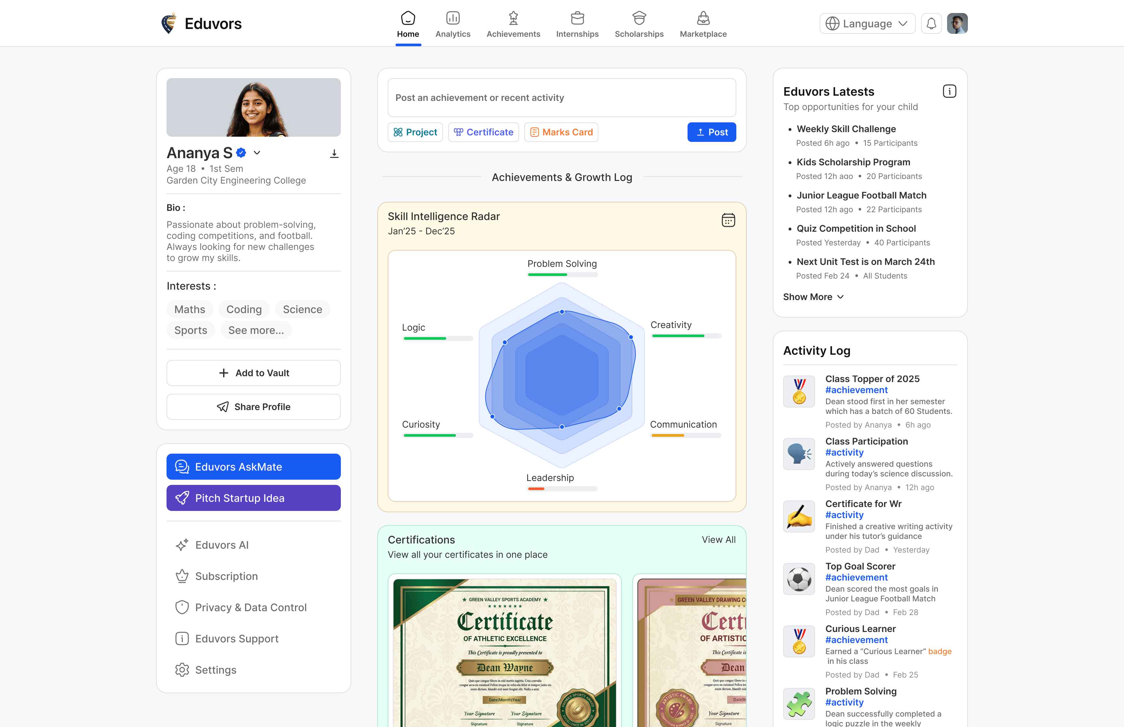
Task: Expand the chevron next to Ananya S
Action: 257,153
